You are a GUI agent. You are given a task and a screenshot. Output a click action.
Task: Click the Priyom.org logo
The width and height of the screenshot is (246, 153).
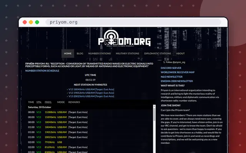[x=124, y=38]
